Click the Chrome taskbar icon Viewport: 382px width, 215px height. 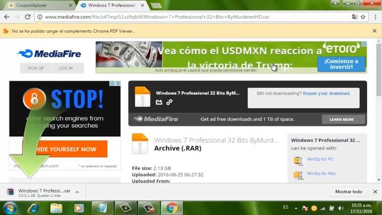point(172,208)
